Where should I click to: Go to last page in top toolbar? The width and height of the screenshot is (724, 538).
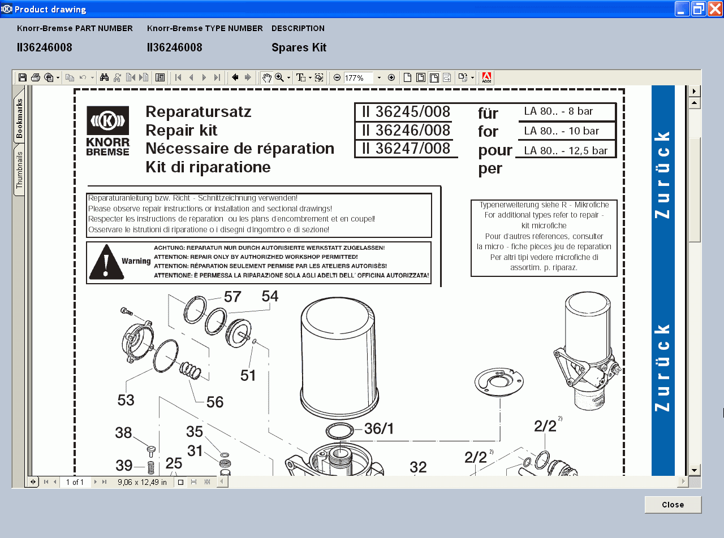pos(217,77)
